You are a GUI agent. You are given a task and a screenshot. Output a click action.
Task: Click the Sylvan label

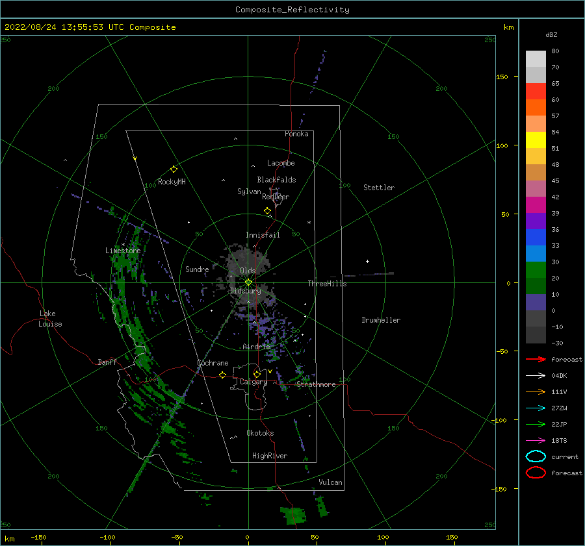249,192
